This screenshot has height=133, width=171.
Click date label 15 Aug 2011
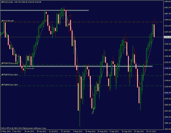click(90, 131)
